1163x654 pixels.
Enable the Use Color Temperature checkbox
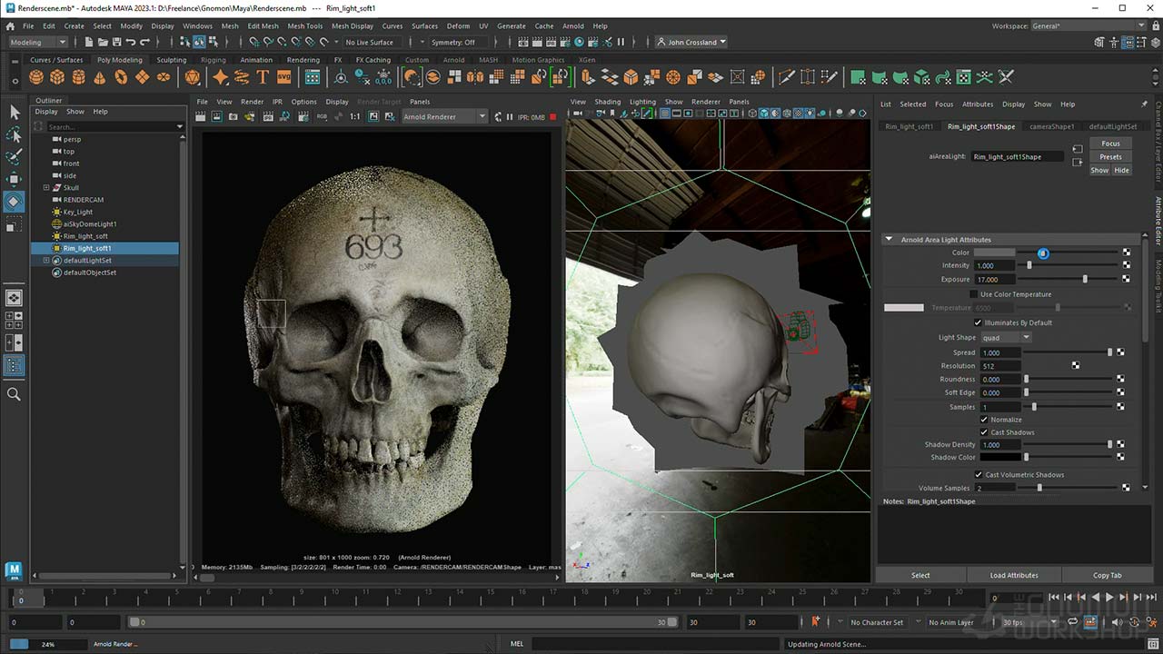click(974, 294)
